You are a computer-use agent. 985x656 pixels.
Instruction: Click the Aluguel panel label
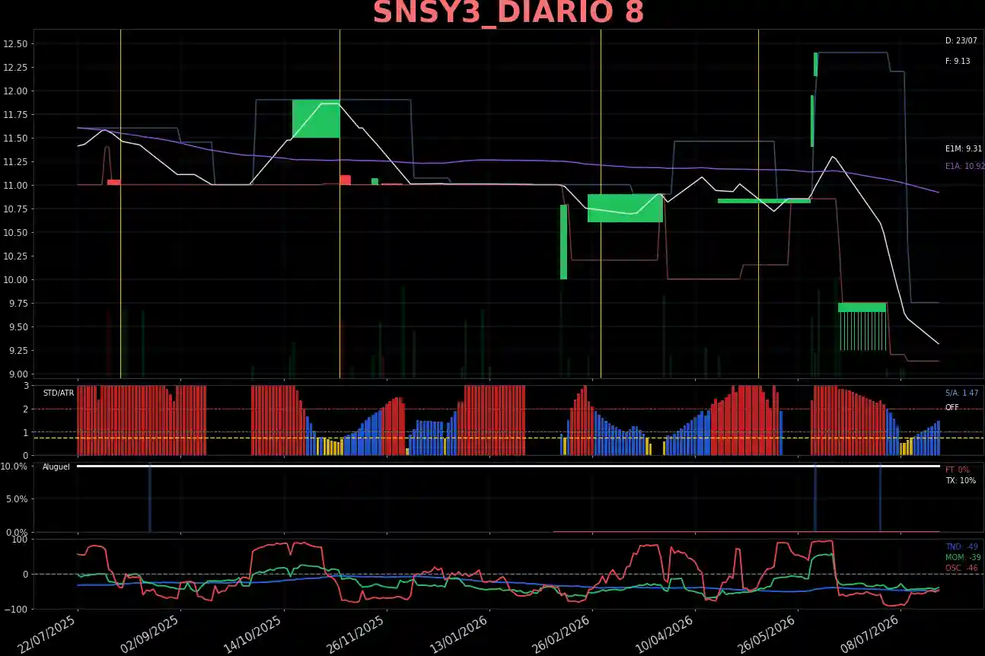click(x=56, y=466)
